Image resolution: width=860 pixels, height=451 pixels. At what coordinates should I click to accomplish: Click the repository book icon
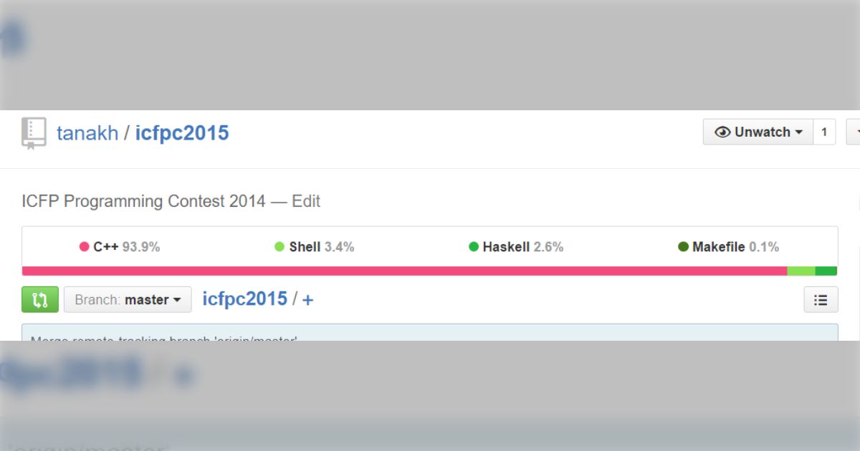click(x=33, y=133)
